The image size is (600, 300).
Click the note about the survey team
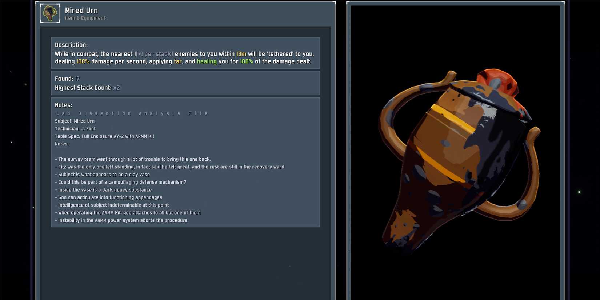(x=133, y=159)
